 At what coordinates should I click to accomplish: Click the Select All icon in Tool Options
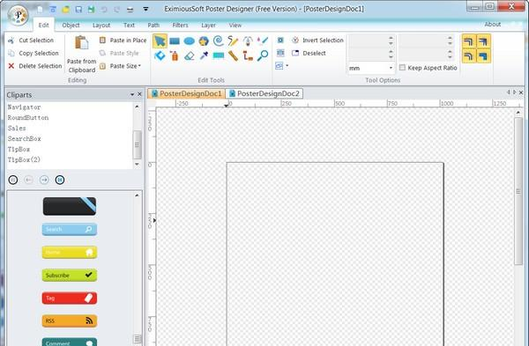tap(280, 40)
